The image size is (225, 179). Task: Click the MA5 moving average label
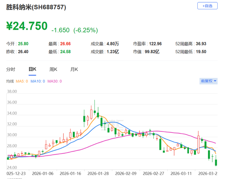pyautogui.click(x=22, y=81)
